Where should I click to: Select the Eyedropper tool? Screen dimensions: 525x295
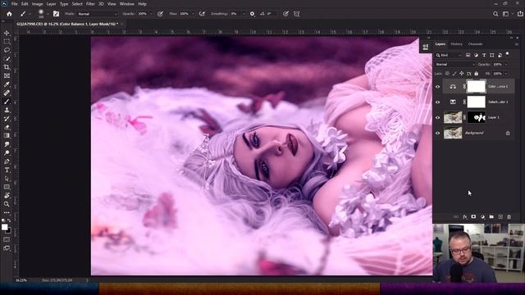(7, 84)
